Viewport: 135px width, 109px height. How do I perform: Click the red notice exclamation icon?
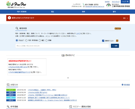click(x=9, y=18)
